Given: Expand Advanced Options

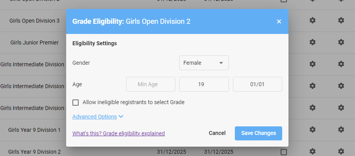Looking at the screenshot, I should click(98, 117).
